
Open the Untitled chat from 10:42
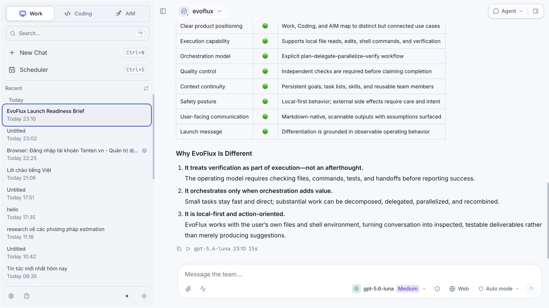pyautogui.click(x=77, y=253)
